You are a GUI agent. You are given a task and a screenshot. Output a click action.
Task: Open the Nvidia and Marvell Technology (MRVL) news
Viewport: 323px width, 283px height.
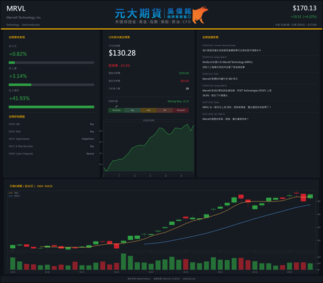coord(227,65)
